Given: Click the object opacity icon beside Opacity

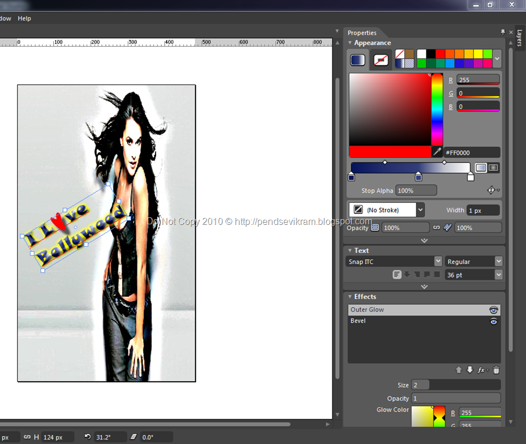Looking at the screenshot, I should [375, 228].
